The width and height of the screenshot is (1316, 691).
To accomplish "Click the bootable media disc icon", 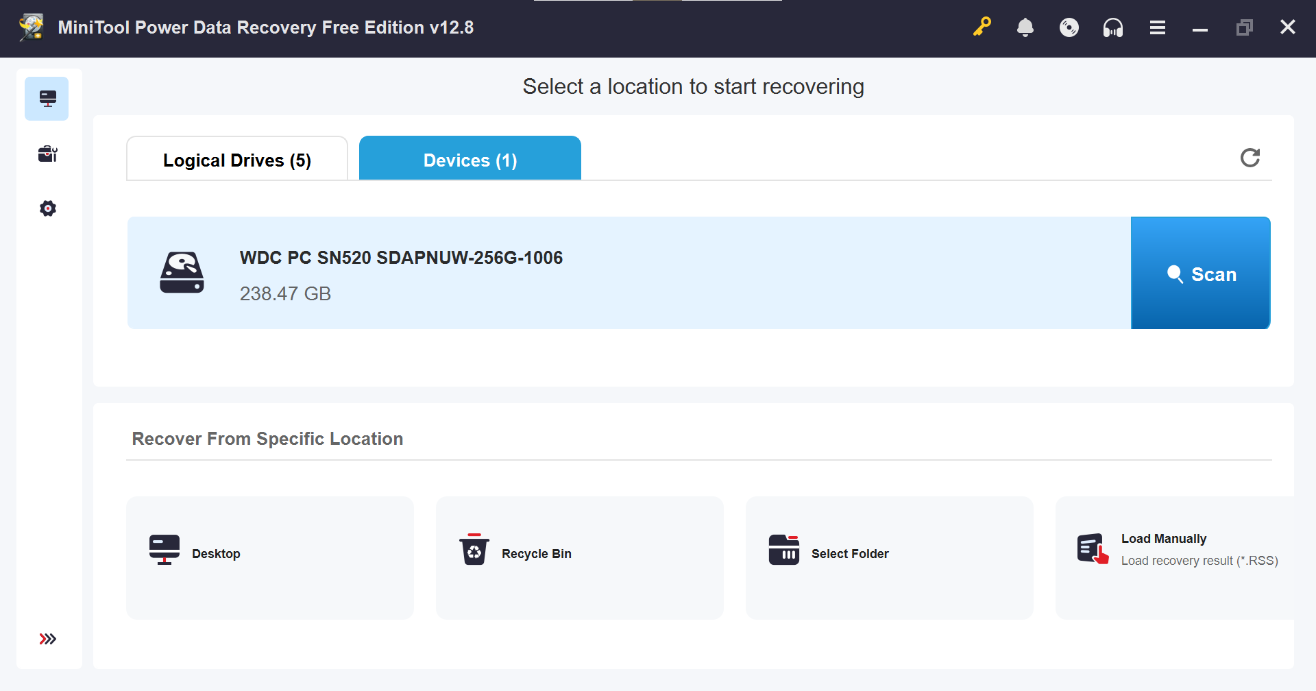I will click(1069, 27).
